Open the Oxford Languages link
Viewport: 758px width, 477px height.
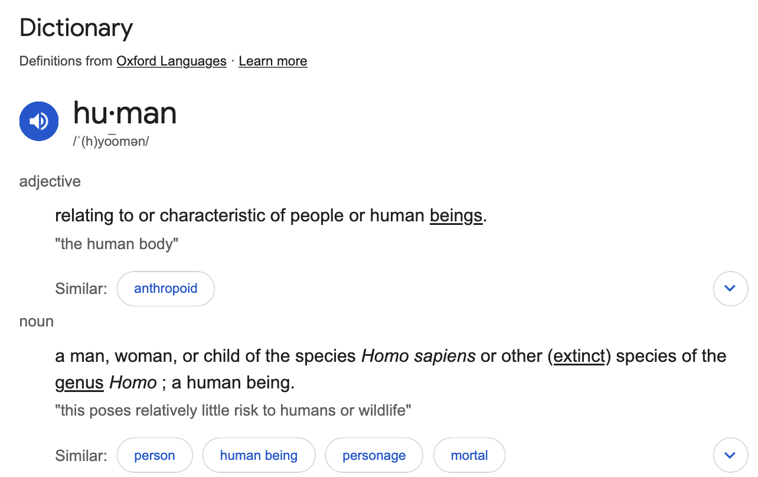tap(171, 61)
